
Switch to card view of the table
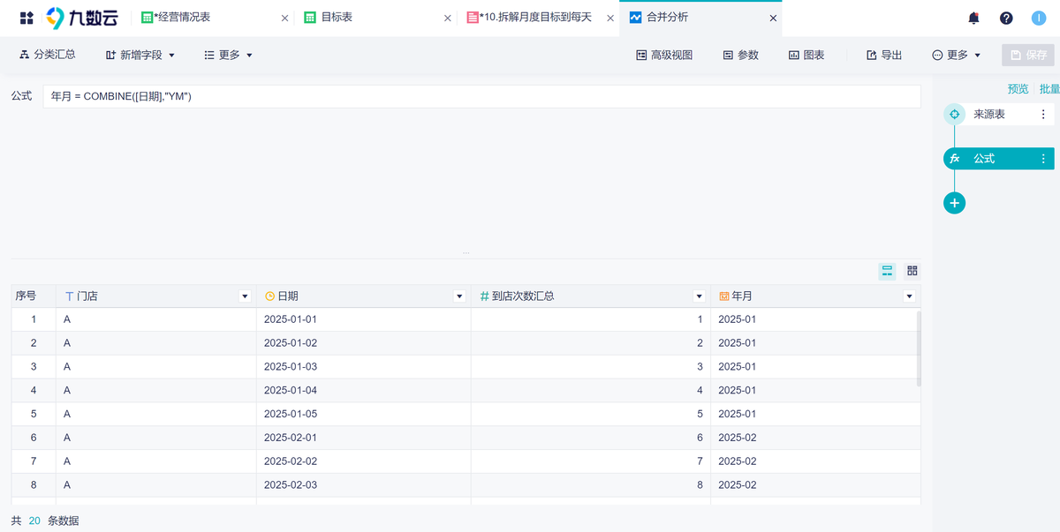pyautogui.click(x=912, y=271)
